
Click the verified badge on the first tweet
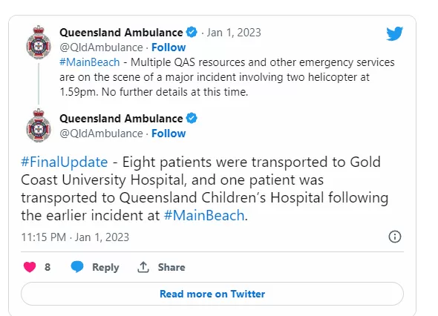[192, 32]
